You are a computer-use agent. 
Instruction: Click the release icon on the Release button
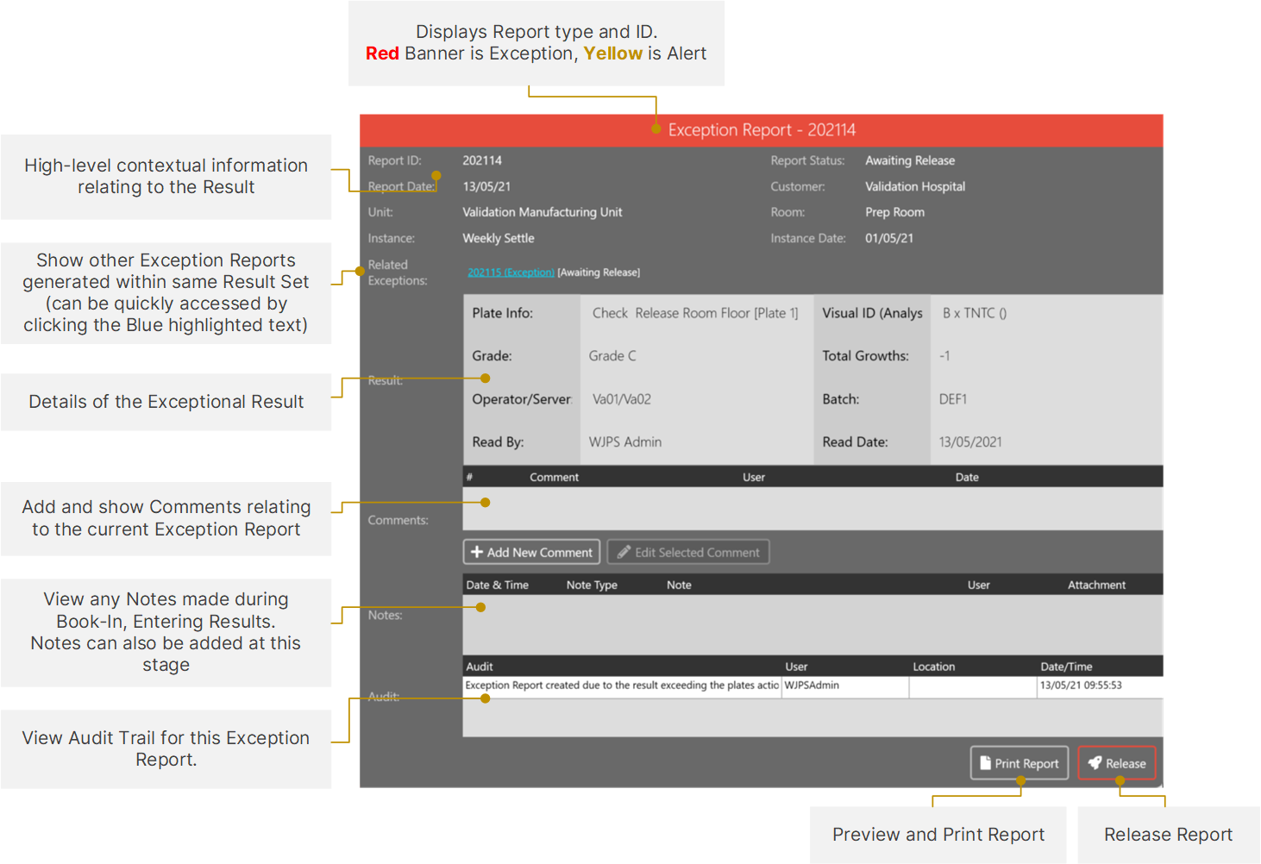[x=1095, y=762]
